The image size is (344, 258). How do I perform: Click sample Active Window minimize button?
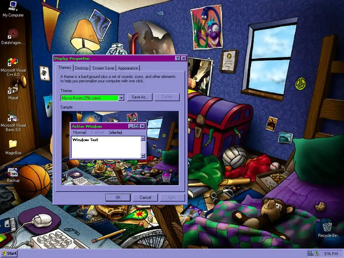[131, 126]
